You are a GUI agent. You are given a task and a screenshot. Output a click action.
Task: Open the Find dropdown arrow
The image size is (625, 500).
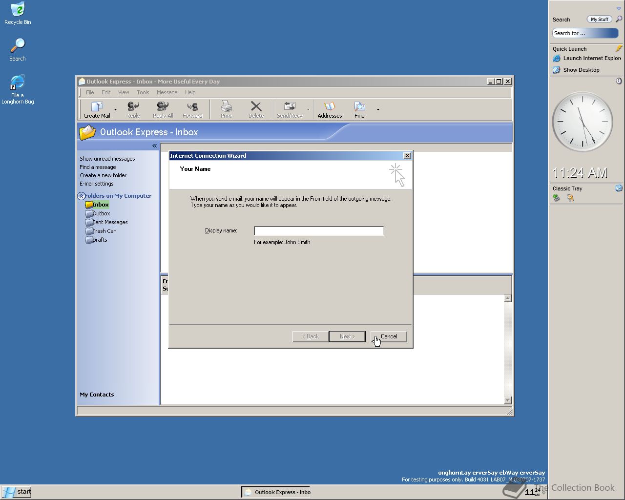[378, 110]
